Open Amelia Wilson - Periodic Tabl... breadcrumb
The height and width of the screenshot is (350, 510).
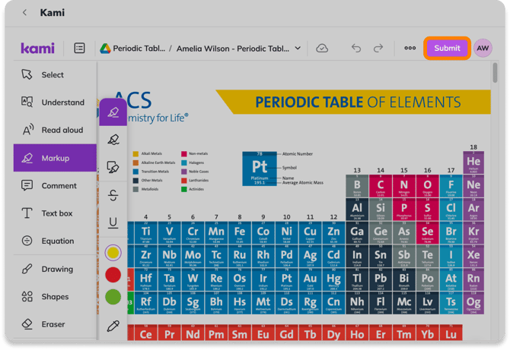233,49
